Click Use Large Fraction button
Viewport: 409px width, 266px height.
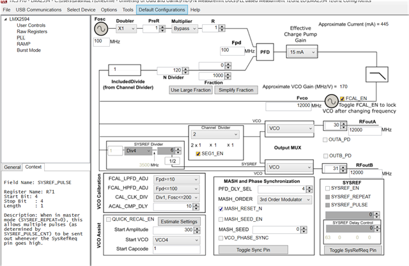tap(190, 90)
